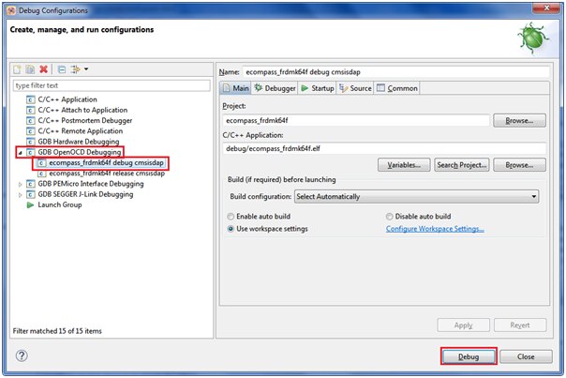Click the type filter text field

[x=112, y=85]
